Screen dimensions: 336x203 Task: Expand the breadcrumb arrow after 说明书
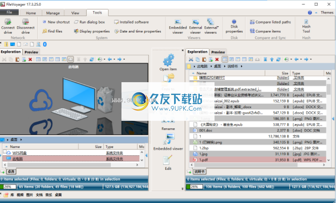click(241, 66)
